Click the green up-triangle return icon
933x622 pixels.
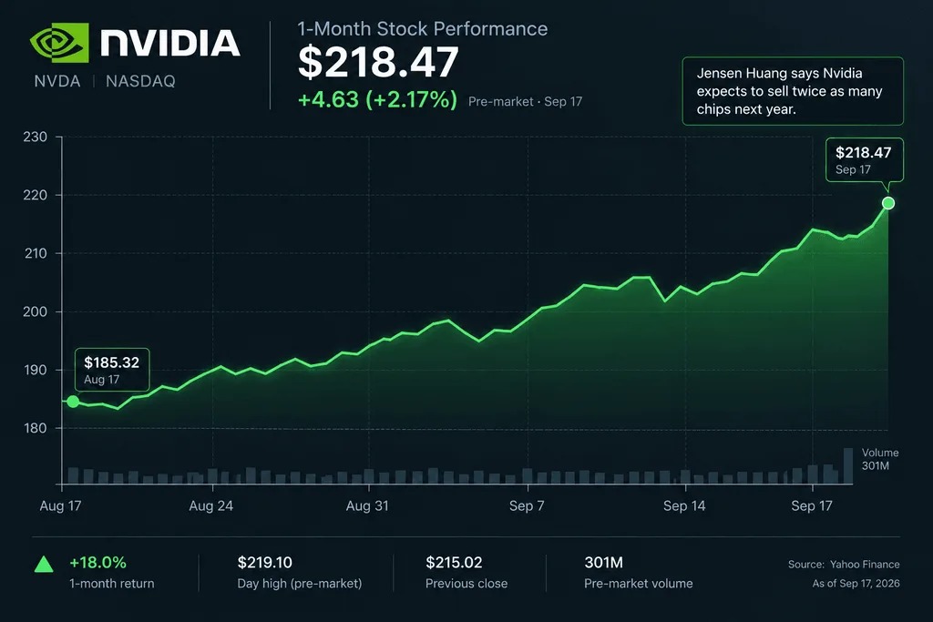(44, 564)
